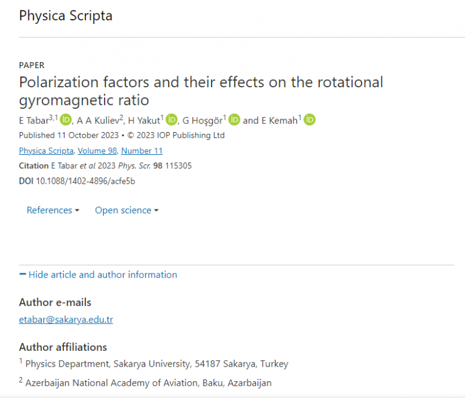
Task: Click the caret arrow next to References
Action: pos(77,211)
